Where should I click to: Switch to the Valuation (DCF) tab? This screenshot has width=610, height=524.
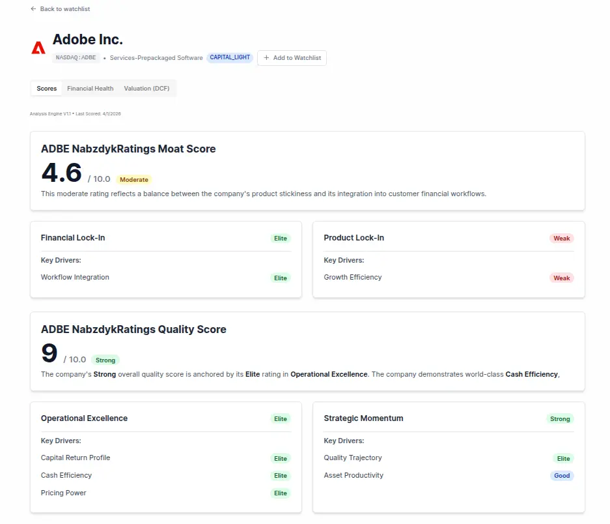(x=146, y=89)
